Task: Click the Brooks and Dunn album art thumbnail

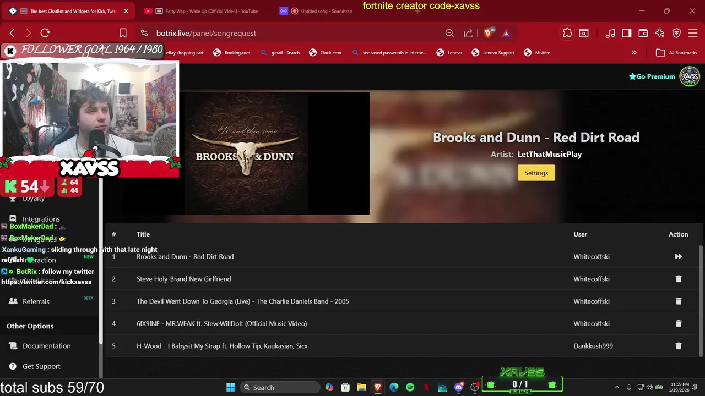Action: coord(245,153)
